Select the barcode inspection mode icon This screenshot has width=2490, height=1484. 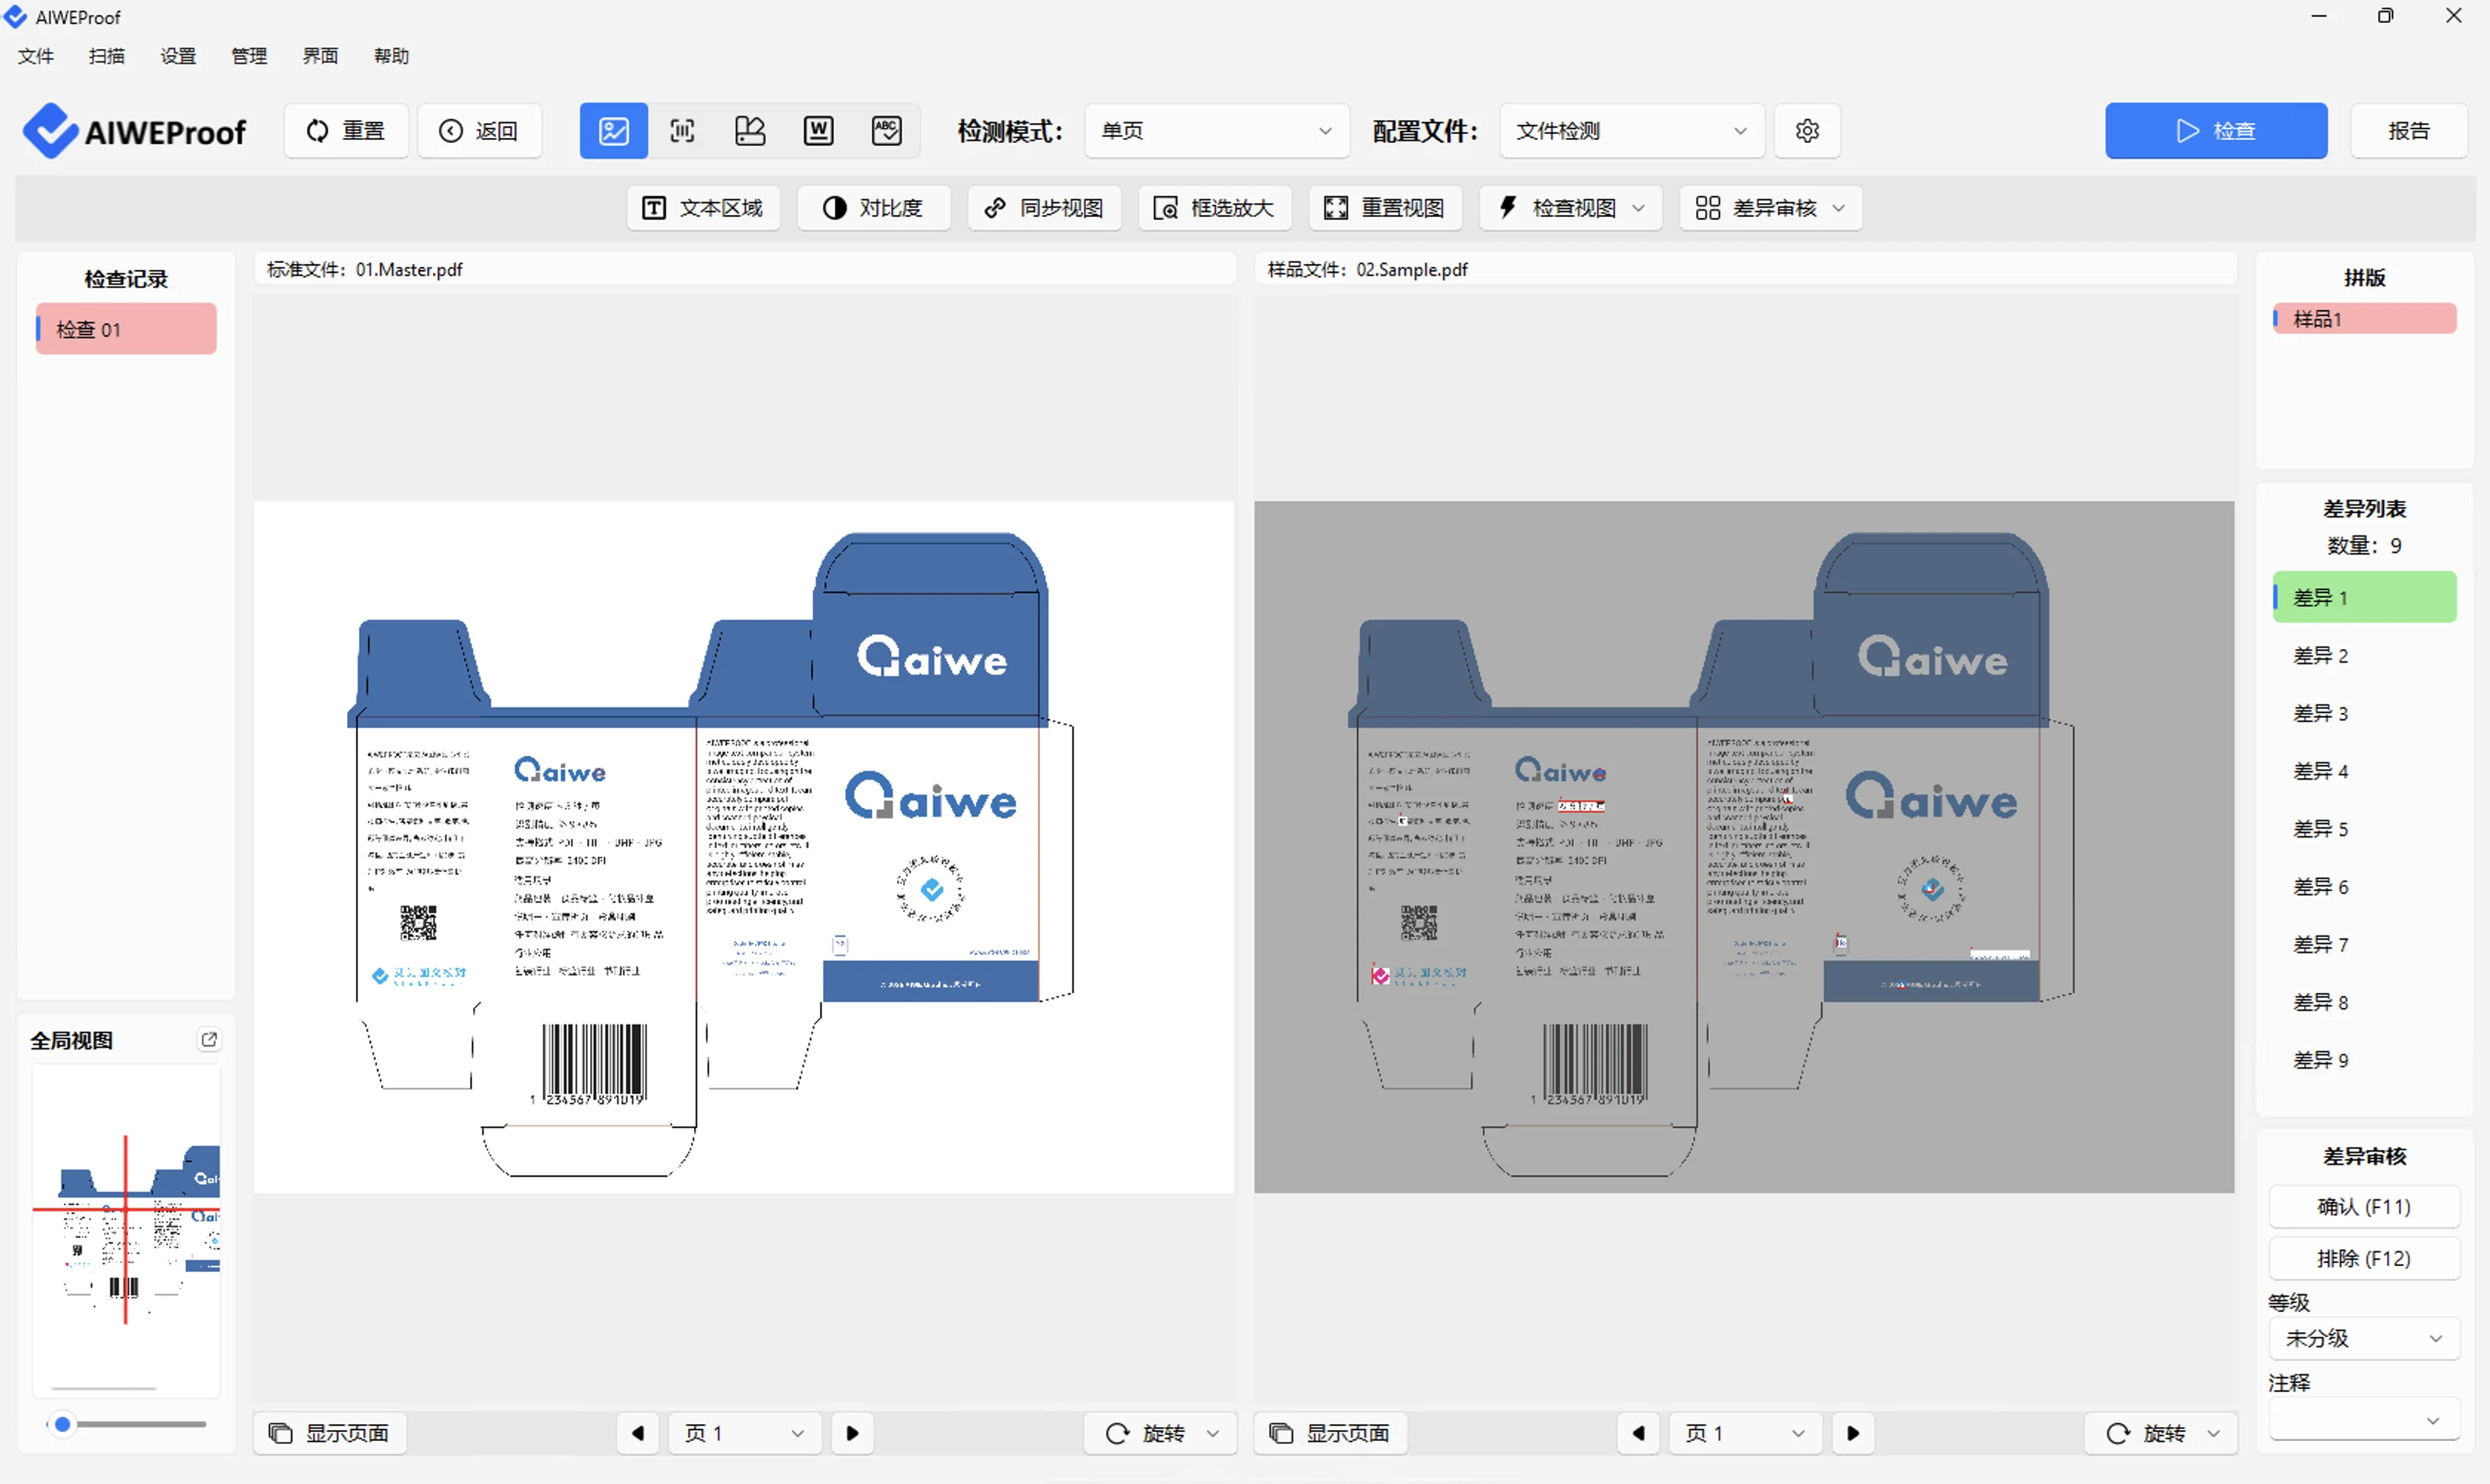[682, 131]
